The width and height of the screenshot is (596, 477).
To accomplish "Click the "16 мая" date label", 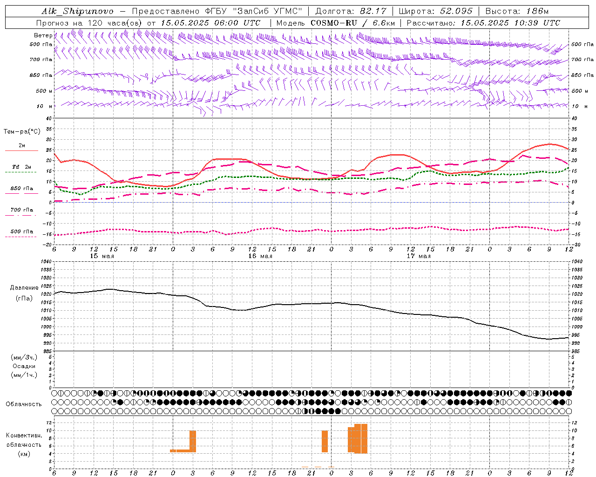I will pyautogui.click(x=260, y=256).
